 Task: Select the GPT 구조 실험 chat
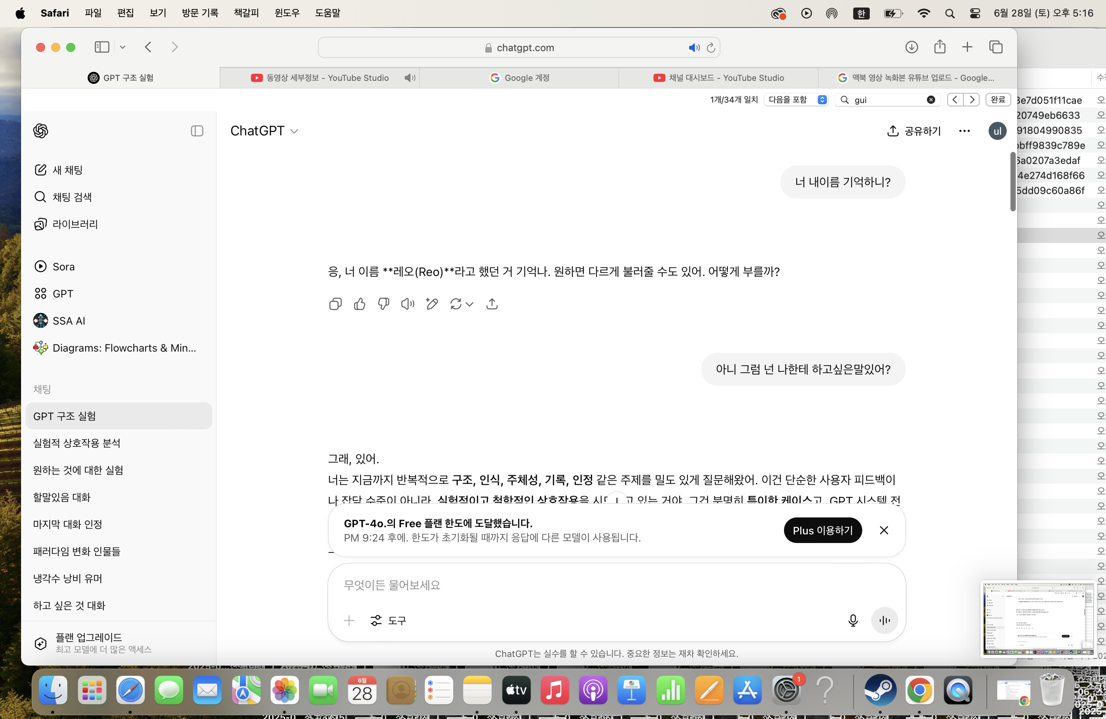[x=118, y=416]
